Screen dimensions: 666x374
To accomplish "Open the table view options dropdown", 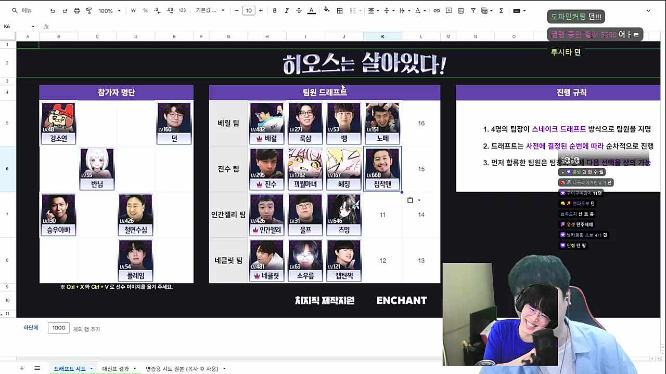I will (x=487, y=10).
